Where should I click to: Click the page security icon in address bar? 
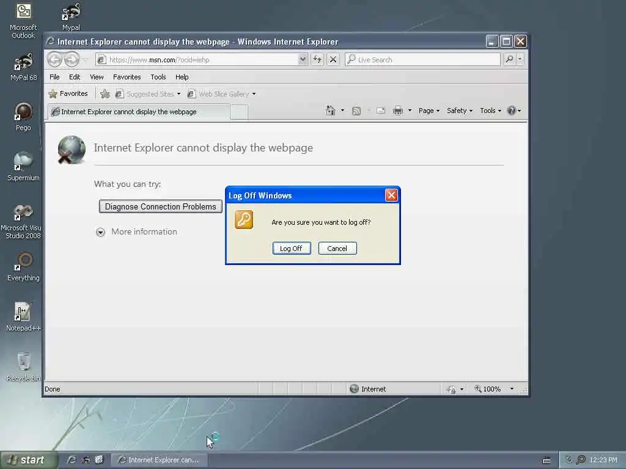pos(101,60)
